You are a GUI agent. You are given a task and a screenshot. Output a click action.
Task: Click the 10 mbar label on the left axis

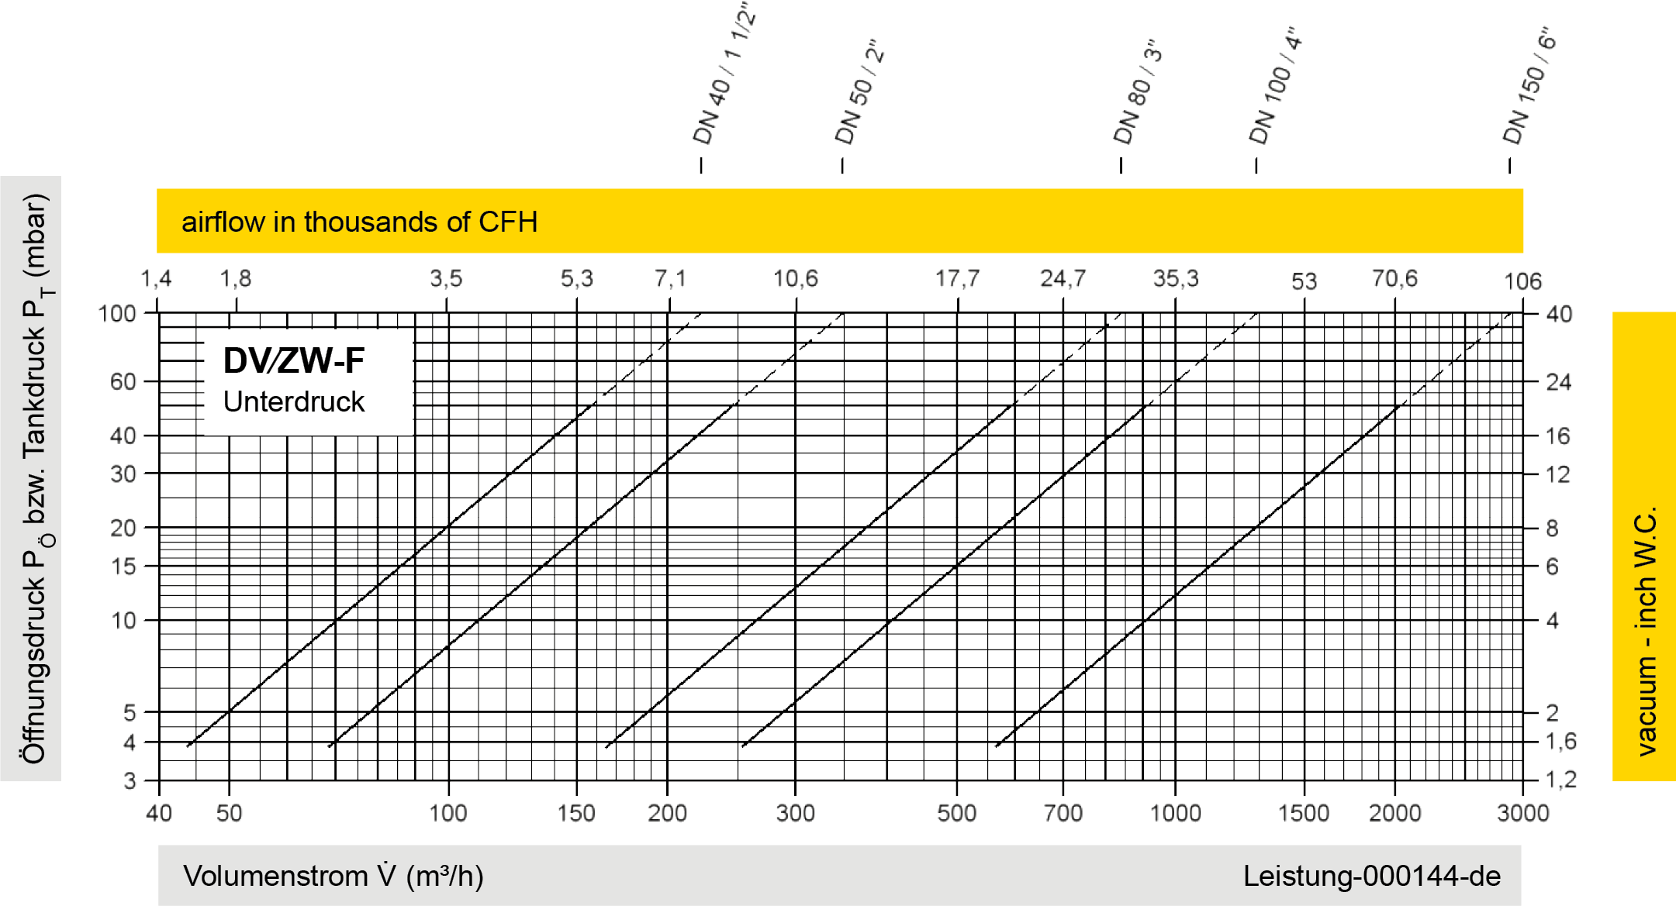[x=124, y=620]
